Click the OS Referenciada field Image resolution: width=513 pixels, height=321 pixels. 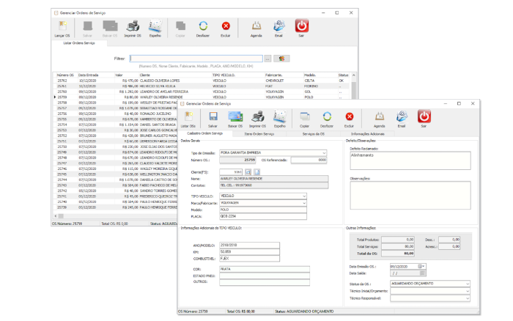coord(309,160)
